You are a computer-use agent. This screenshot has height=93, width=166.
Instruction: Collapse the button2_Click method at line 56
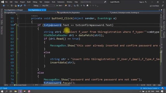coord(18,18)
